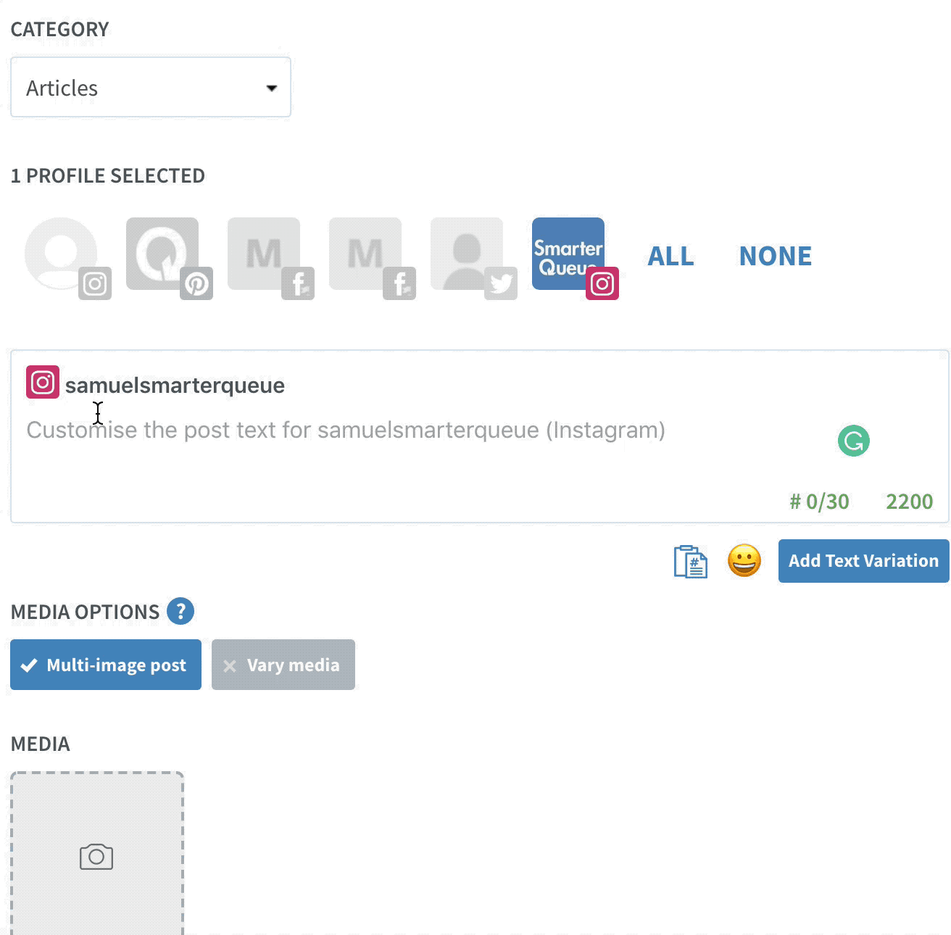Choose NONE to deselect all profiles
The width and height of the screenshot is (951, 935).
coord(776,256)
